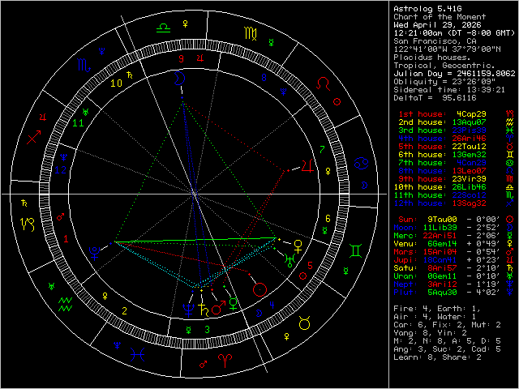This screenshot has width=519, height=389.
Task: Select the large green Mercury glyph at bottom
Action: [x=234, y=304]
